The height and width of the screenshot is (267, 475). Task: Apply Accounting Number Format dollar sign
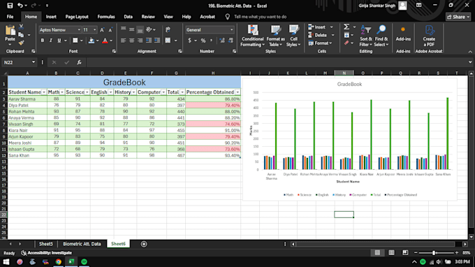tap(189, 41)
